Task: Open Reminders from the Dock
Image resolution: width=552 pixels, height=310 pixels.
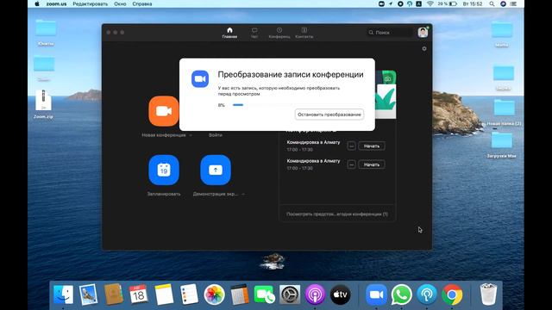Action: [189, 294]
